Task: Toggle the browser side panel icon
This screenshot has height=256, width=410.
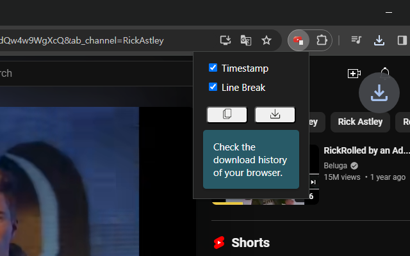Action: (402, 40)
